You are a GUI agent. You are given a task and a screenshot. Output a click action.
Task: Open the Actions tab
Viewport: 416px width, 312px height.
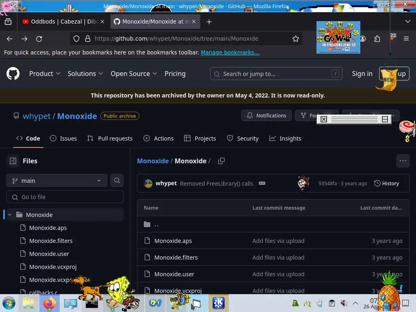tap(158, 138)
